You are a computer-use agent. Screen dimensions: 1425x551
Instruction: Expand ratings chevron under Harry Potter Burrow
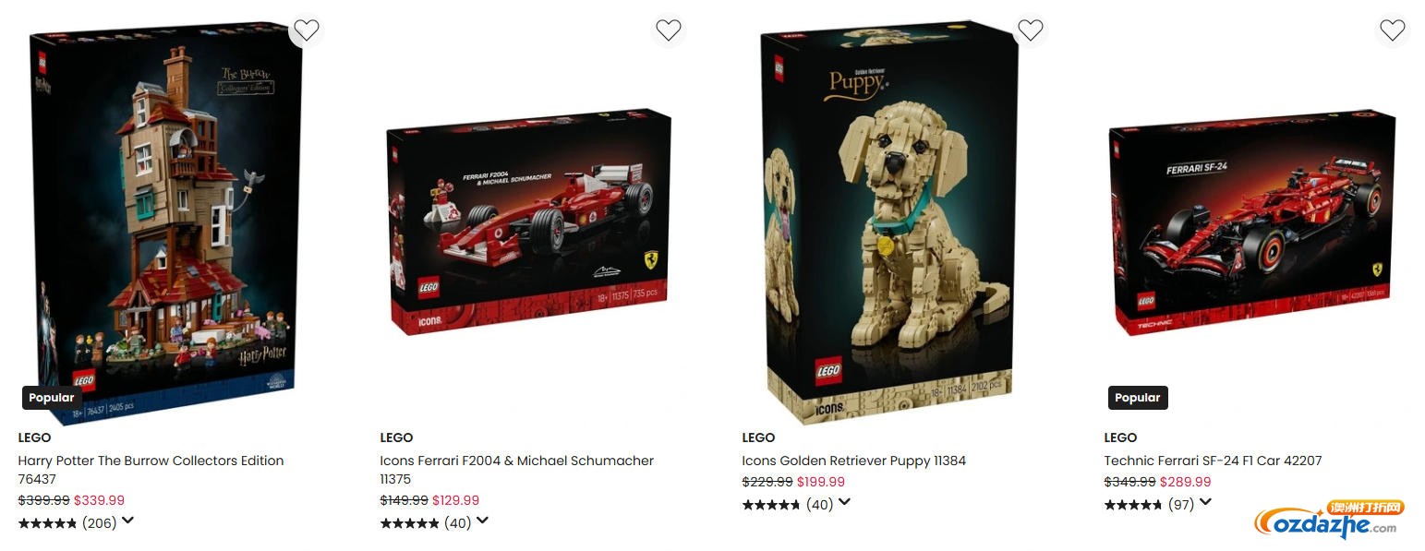pos(128,521)
